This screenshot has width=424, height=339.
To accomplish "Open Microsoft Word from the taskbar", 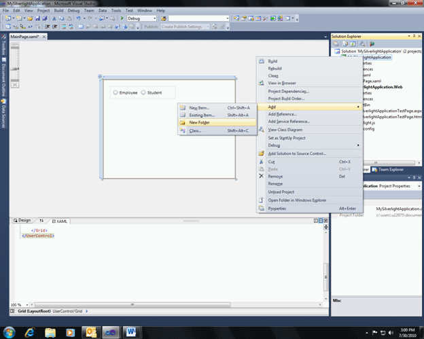I will (131, 332).
